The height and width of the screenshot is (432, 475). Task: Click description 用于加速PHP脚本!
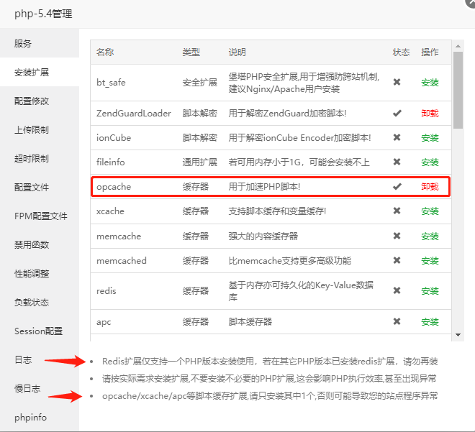264,187
